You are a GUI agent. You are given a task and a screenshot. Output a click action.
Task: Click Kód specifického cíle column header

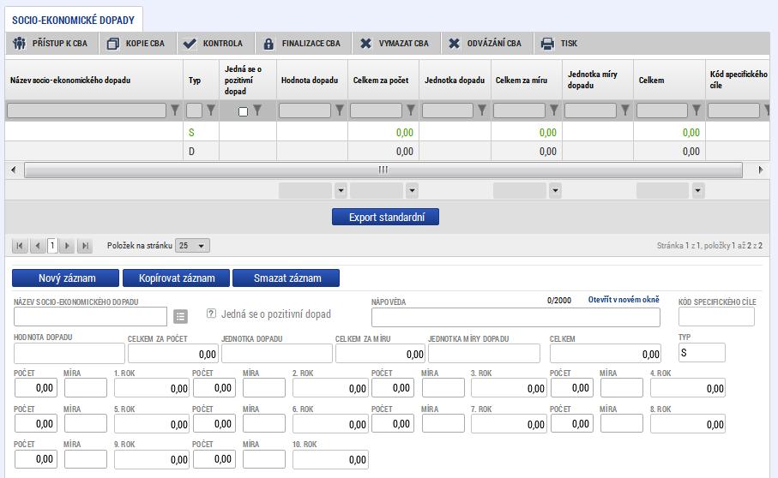[739, 80]
